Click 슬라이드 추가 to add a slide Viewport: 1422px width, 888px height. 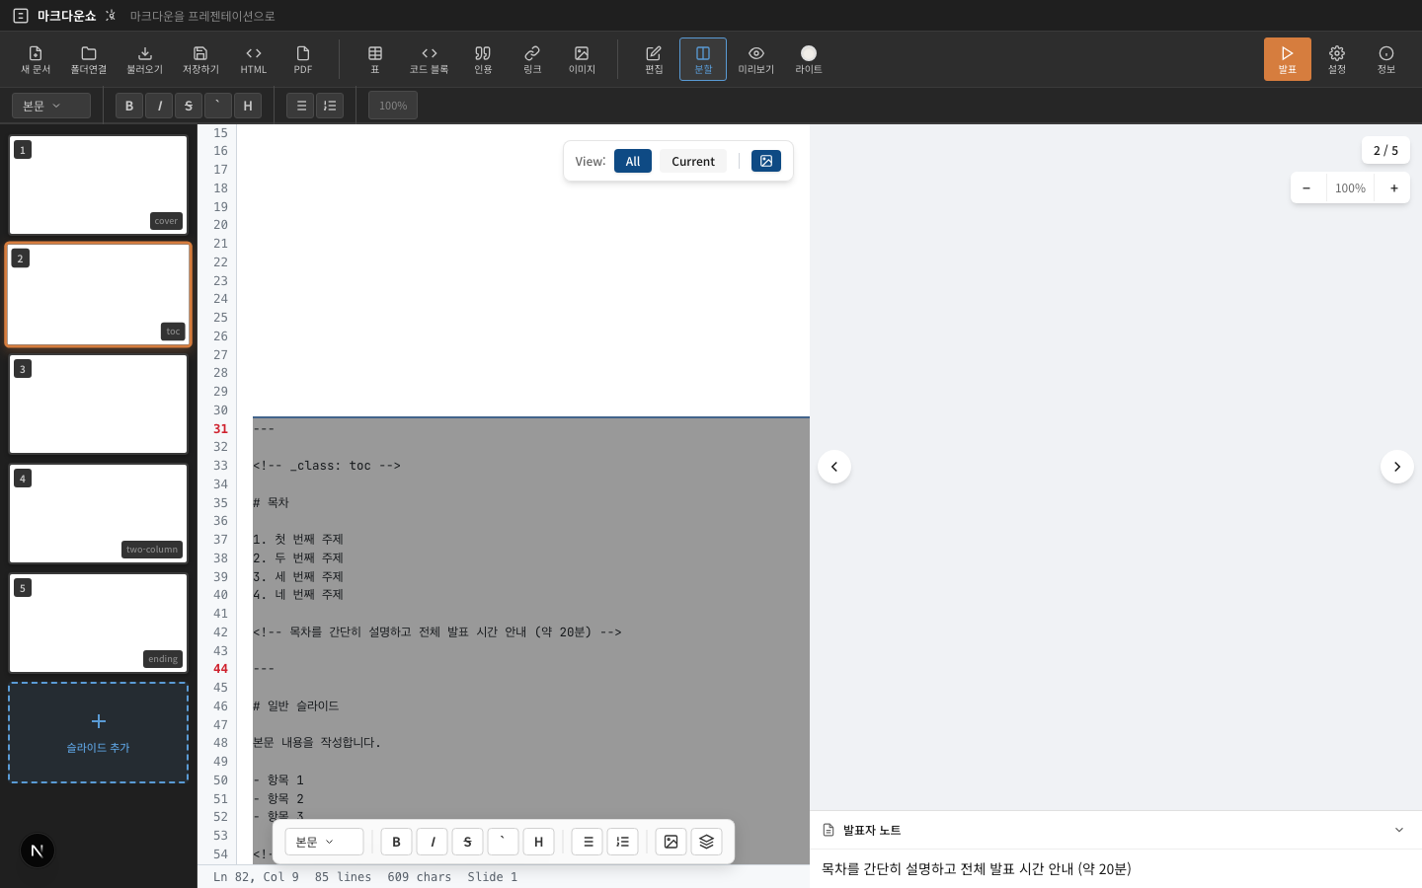(99, 732)
